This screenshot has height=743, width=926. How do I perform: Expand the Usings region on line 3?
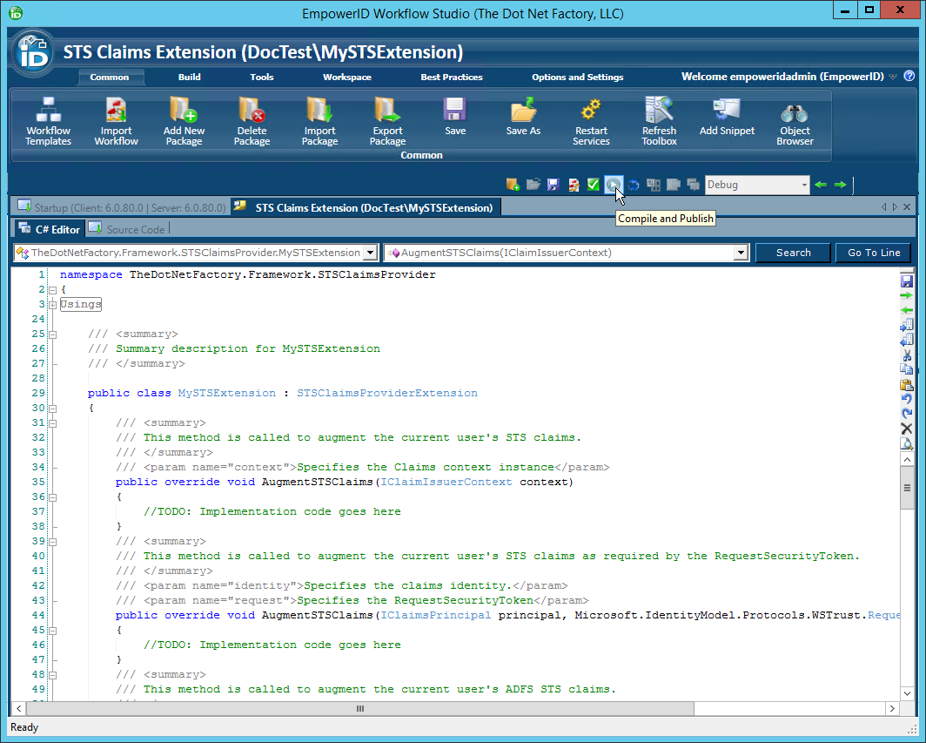[53, 304]
